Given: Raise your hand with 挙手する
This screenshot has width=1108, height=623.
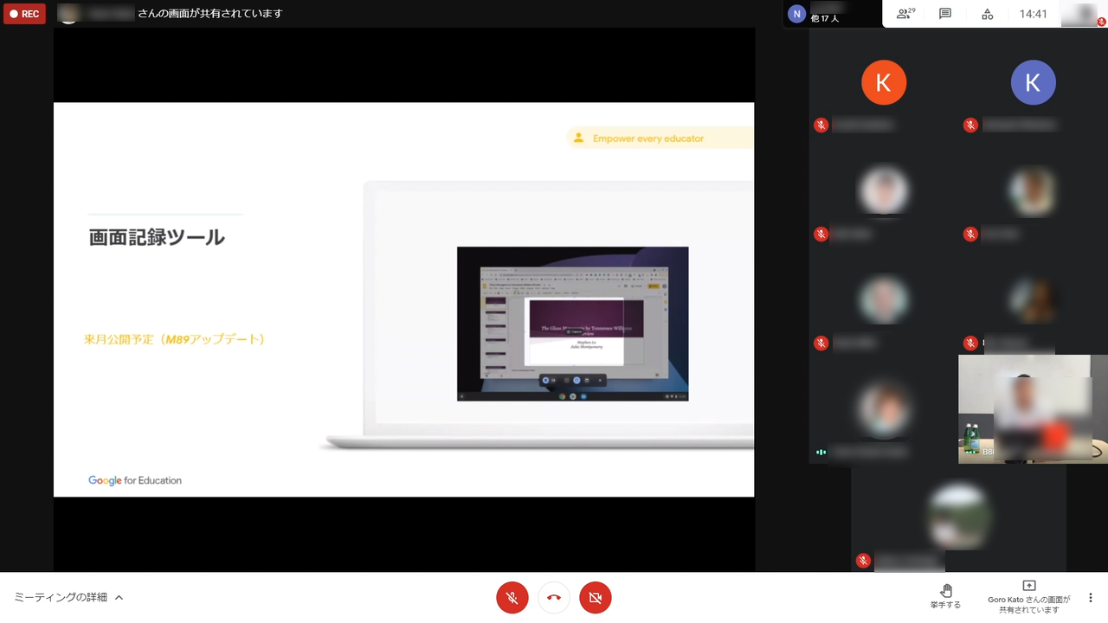Looking at the screenshot, I should click(945, 597).
